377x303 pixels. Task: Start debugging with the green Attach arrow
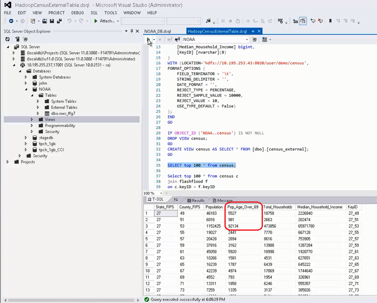point(96,21)
